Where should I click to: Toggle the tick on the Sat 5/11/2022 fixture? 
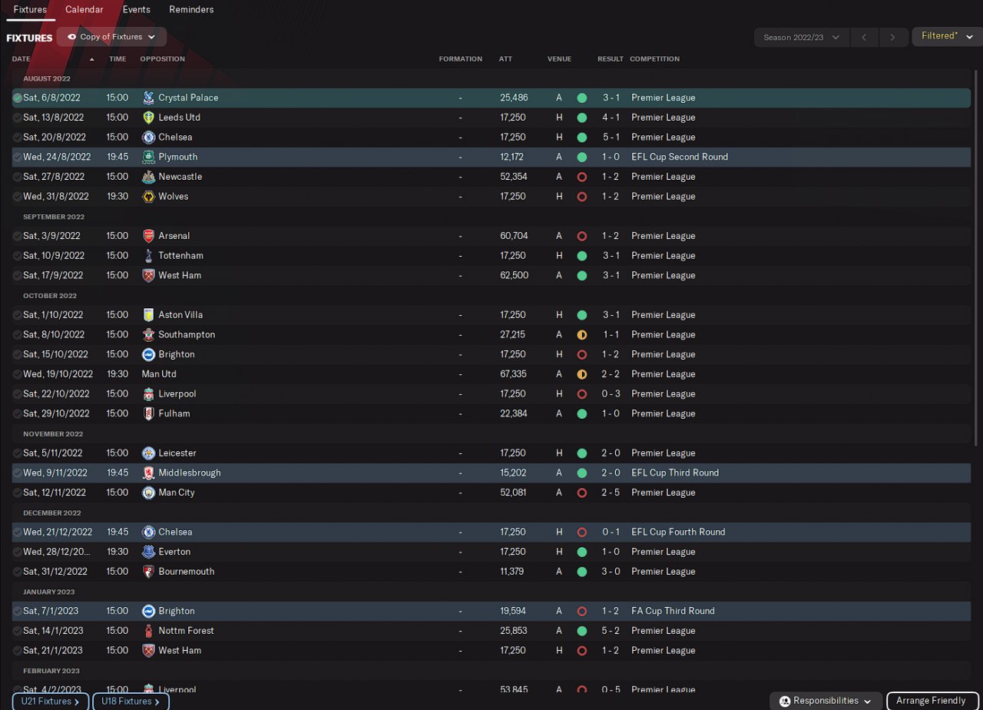(x=17, y=453)
